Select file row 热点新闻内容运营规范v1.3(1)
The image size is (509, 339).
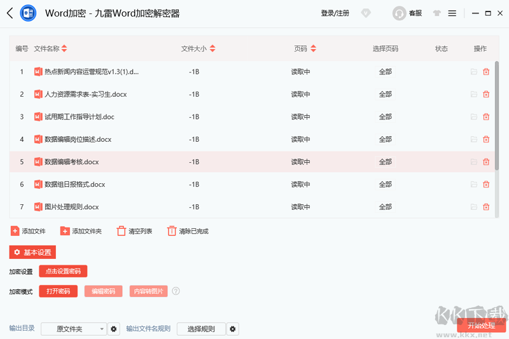point(252,72)
